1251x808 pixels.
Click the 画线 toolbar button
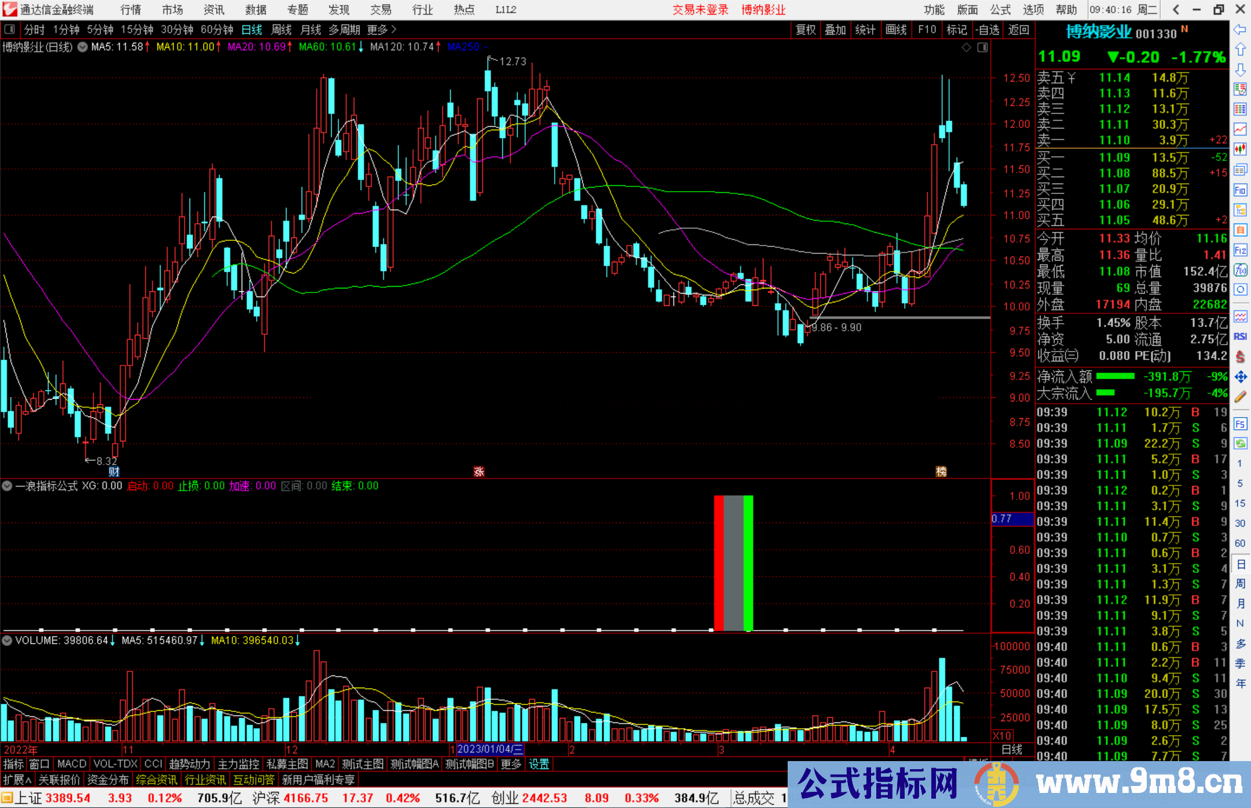(896, 30)
